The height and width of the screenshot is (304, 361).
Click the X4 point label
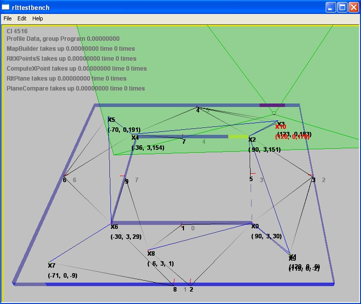pos(135,138)
